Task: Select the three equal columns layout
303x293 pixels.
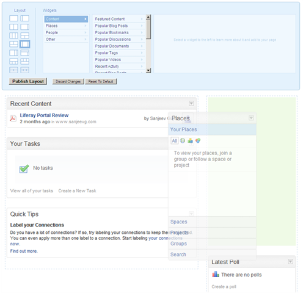Action: coord(13,35)
